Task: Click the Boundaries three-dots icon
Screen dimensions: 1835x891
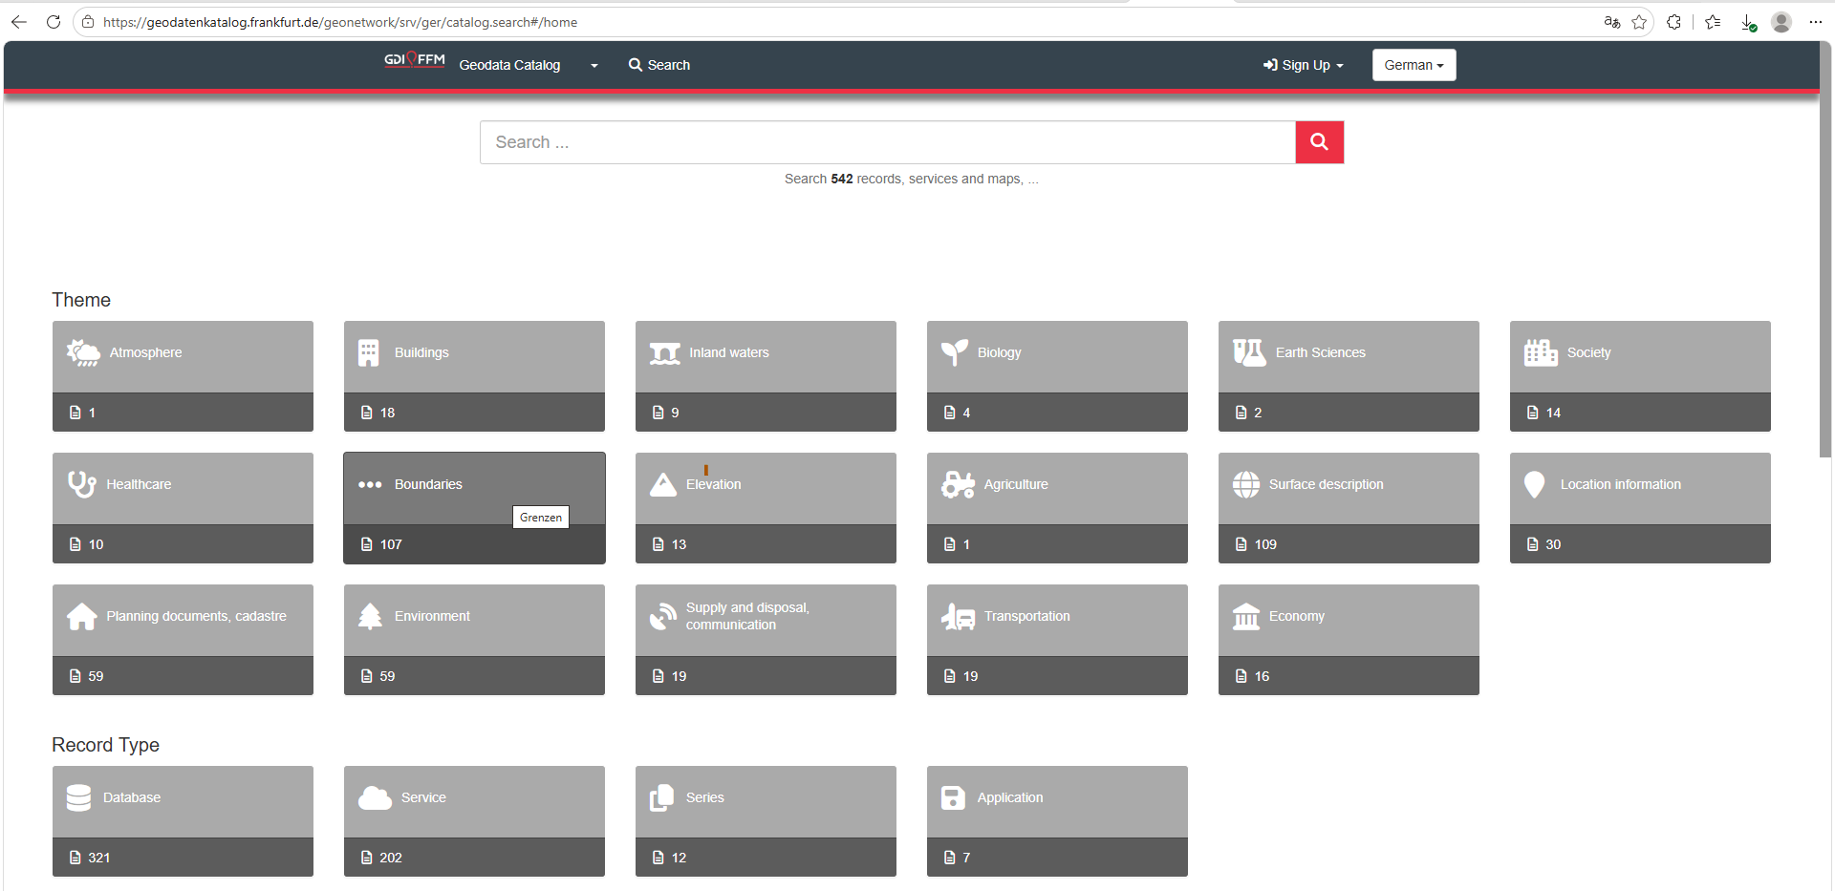Action: click(370, 485)
